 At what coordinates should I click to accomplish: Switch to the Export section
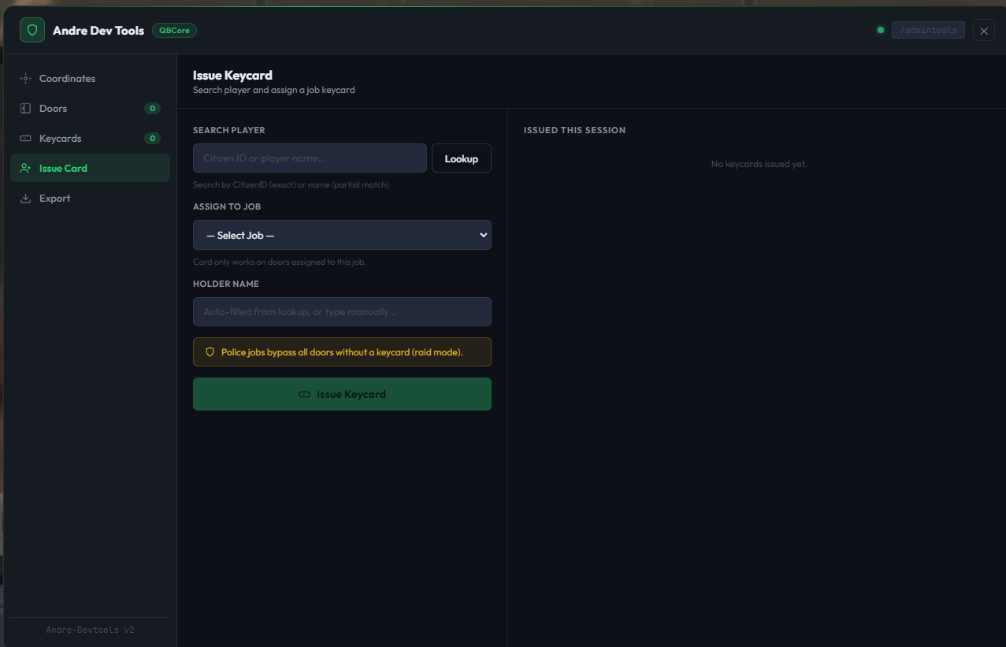click(x=90, y=199)
